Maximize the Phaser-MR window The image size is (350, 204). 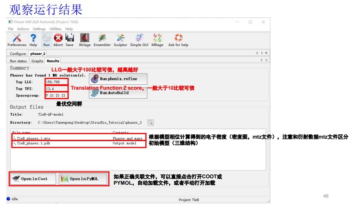[x=250, y=22]
